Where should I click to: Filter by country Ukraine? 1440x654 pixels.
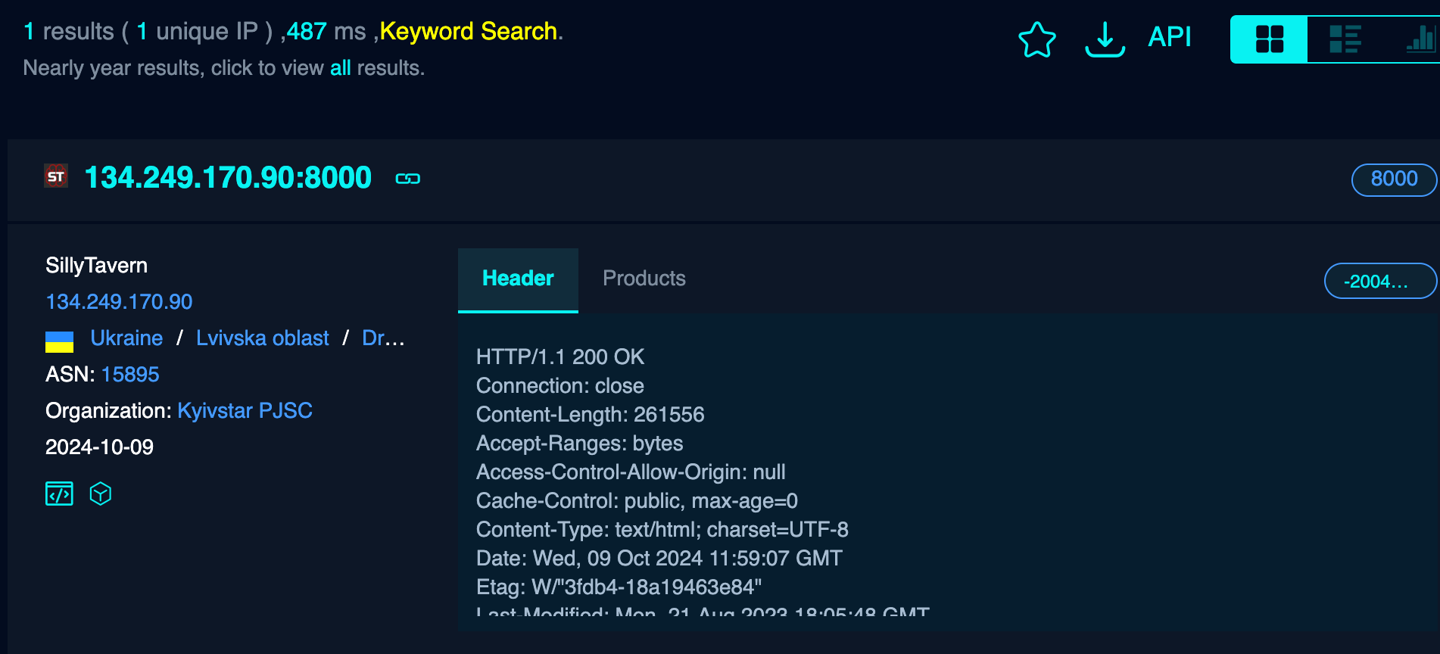click(x=126, y=338)
